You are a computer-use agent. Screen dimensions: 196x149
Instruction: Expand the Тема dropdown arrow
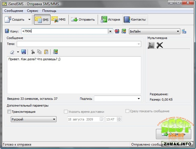[139, 44]
